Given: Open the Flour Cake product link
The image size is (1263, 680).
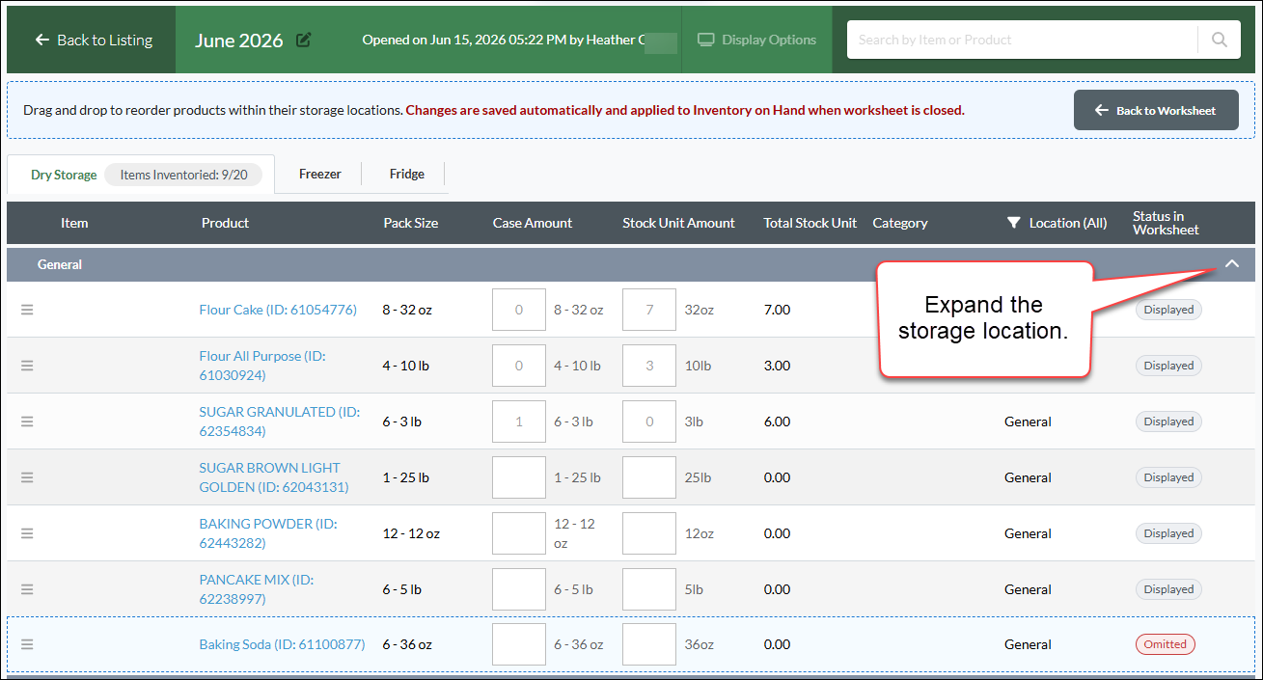Looking at the screenshot, I should coord(278,310).
